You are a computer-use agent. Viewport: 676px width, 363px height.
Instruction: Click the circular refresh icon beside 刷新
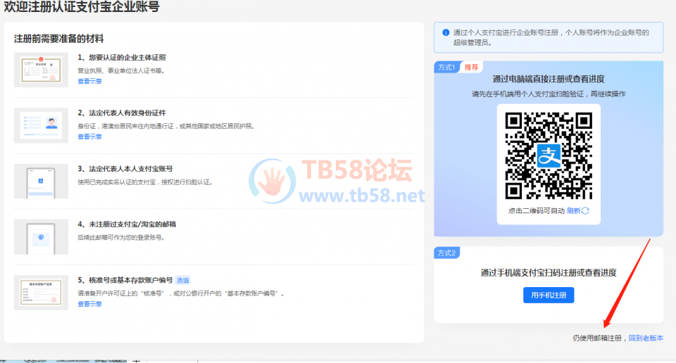585,210
